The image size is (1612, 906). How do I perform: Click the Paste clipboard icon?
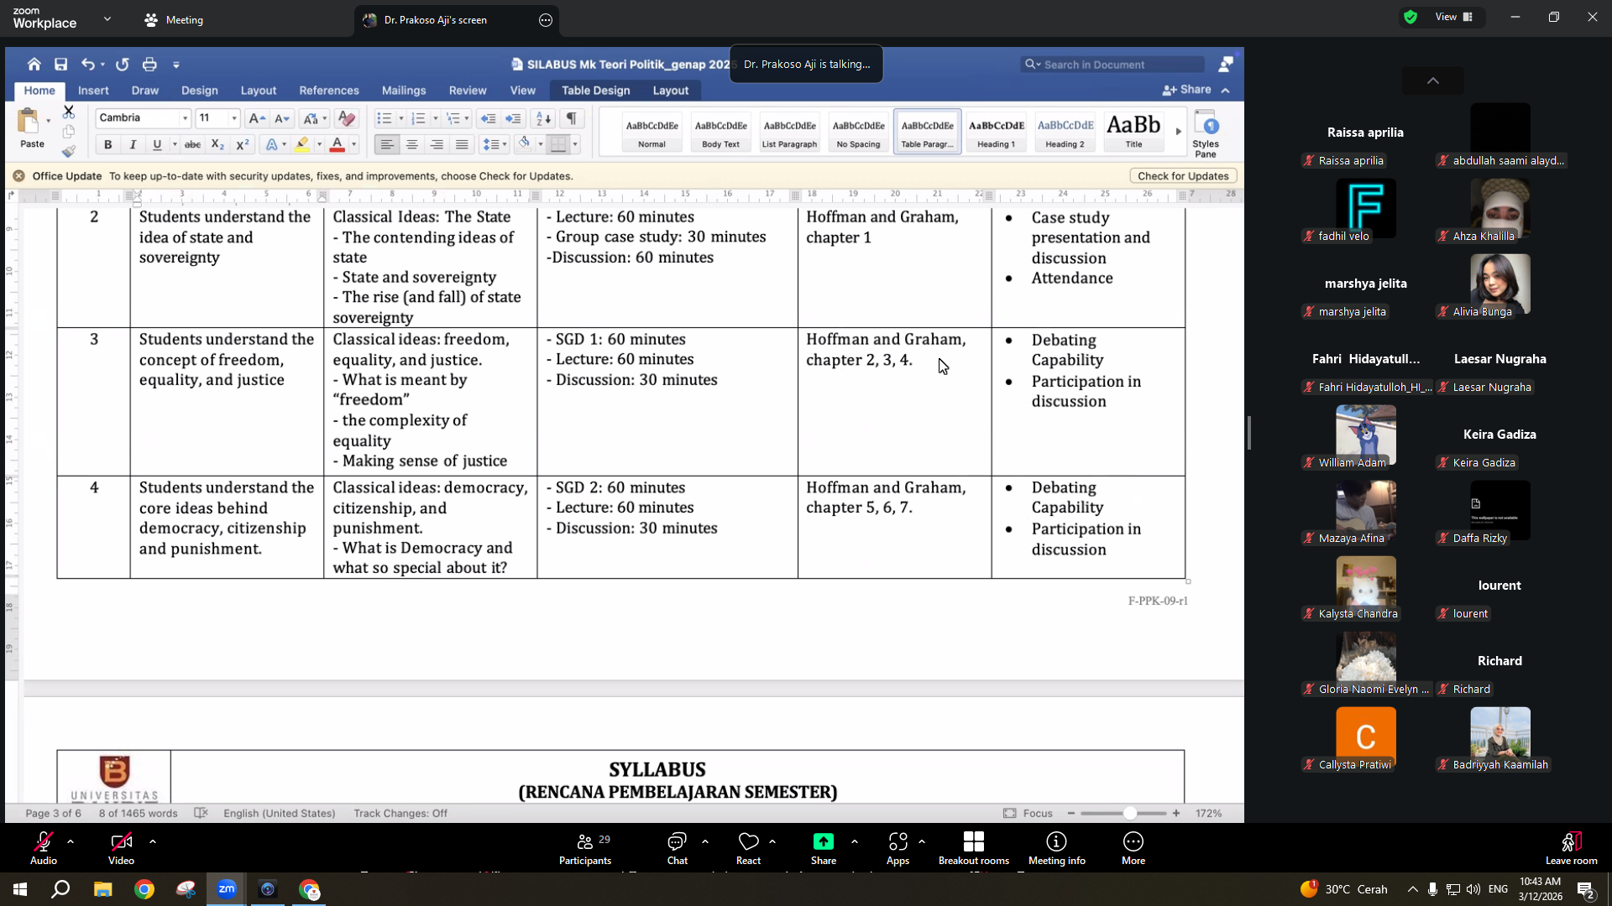29,122
